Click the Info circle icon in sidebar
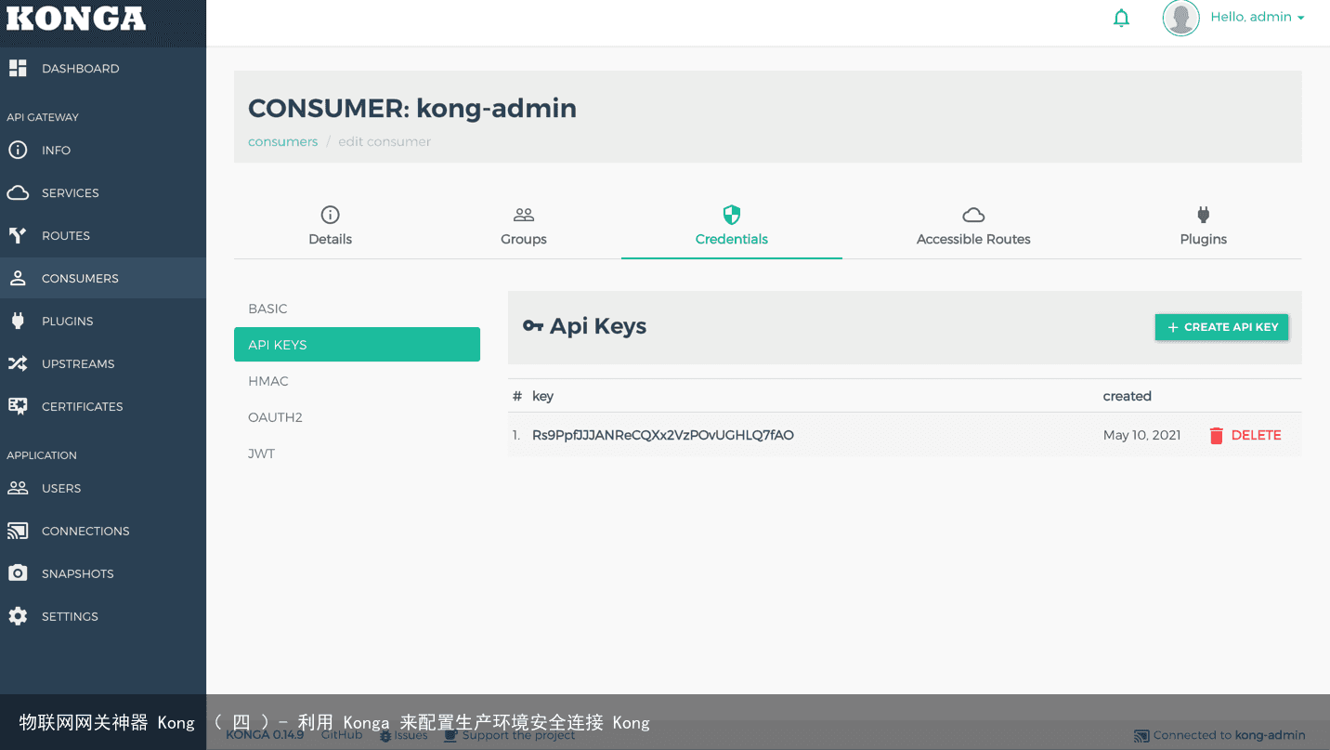The height and width of the screenshot is (750, 1330). point(18,150)
